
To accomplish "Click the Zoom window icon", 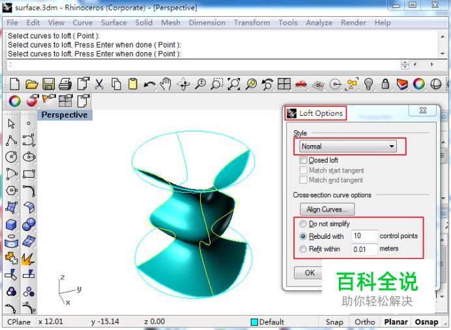I will click(217, 84).
